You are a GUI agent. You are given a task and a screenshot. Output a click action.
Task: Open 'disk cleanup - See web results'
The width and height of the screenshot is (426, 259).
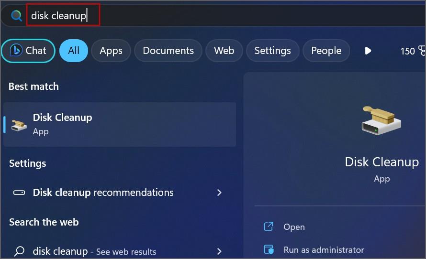(x=120, y=251)
